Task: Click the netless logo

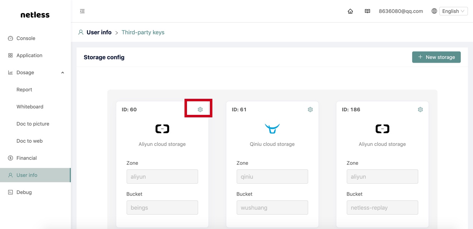Action: click(35, 15)
